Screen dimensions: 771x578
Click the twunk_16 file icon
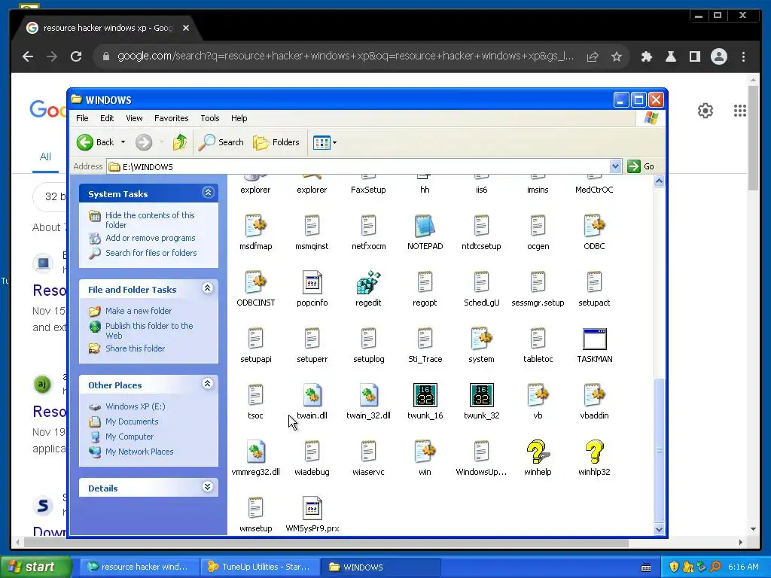[425, 395]
